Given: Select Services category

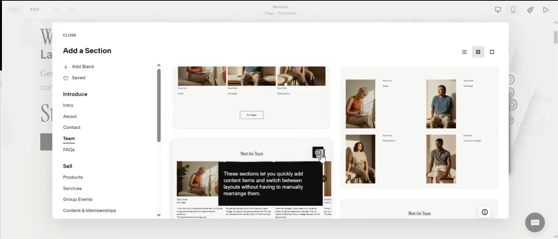Looking at the screenshot, I should coord(72,189).
